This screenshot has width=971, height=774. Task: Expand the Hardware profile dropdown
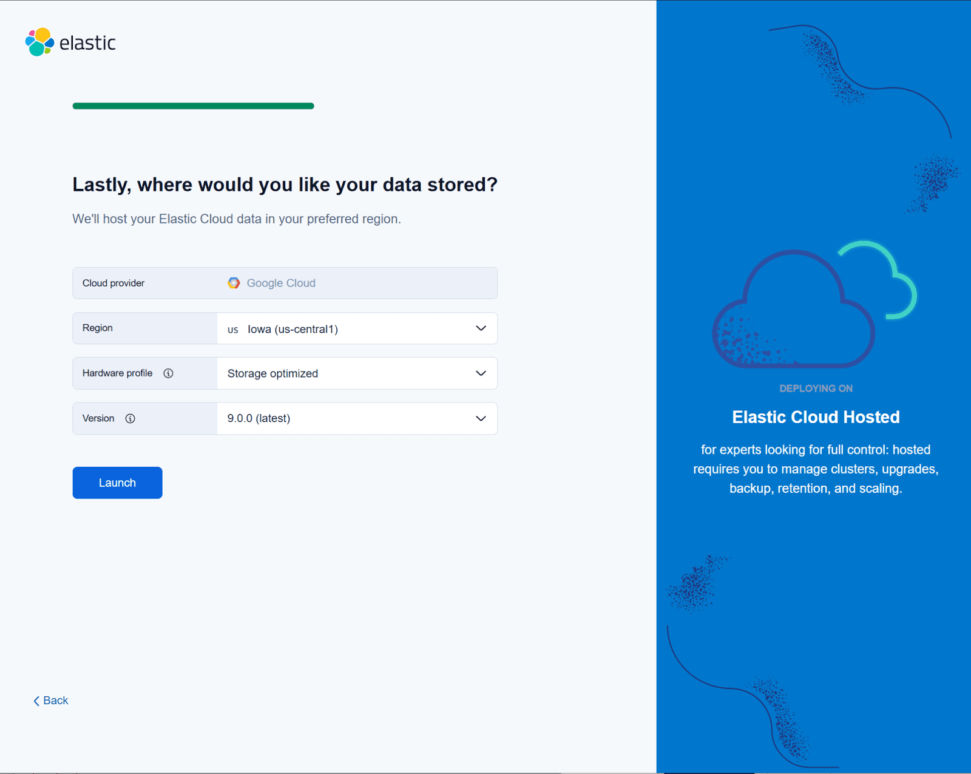(x=481, y=373)
